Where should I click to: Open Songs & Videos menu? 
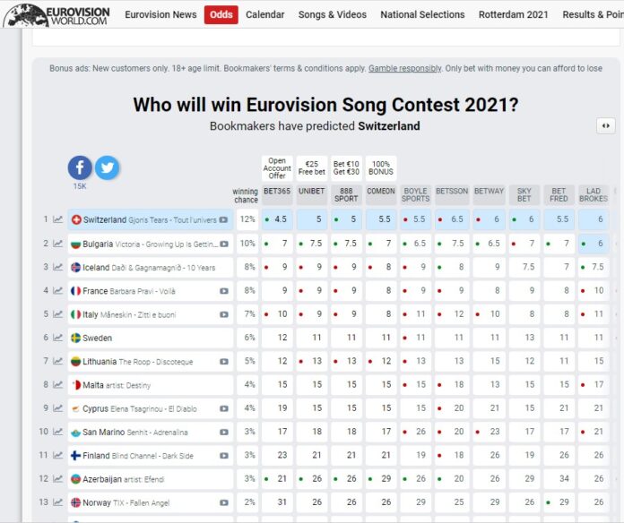point(332,14)
